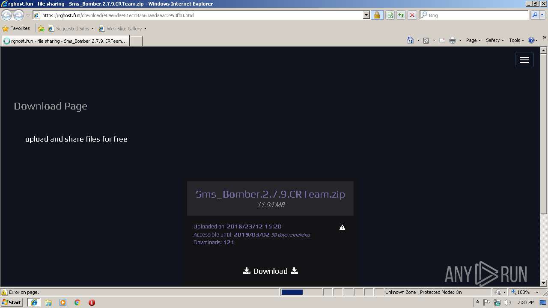Image resolution: width=548 pixels, height=308 pixels.
Task: Click the taskbar clock 7:33 PM
Action: (526, 302)
